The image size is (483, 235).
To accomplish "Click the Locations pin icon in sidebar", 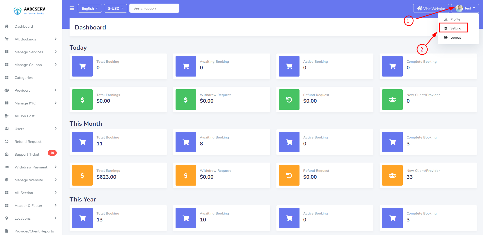I will [x=7, y=218].
